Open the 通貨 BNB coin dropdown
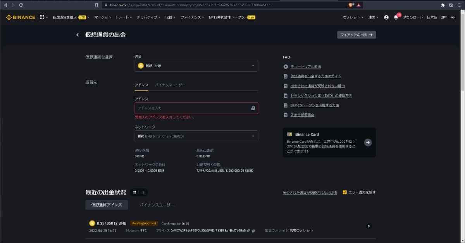The height and width of the screenshot is (243, 465). tap(196, 66)
